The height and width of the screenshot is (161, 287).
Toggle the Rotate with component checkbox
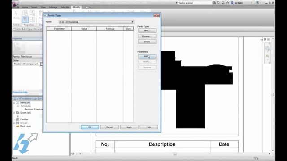pos(41,64)
